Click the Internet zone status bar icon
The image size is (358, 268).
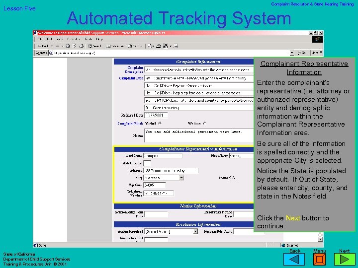283,246
